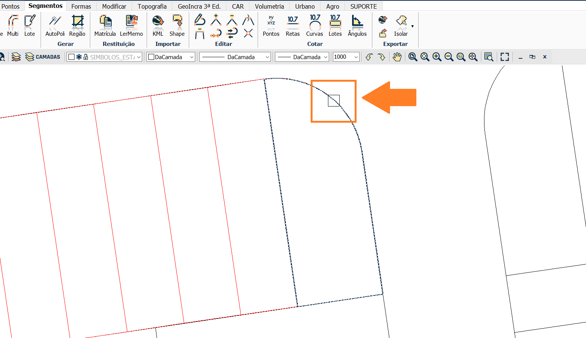Switch to the Topografia tab
Screen dimensions: 586x338
tap(152, 6)
